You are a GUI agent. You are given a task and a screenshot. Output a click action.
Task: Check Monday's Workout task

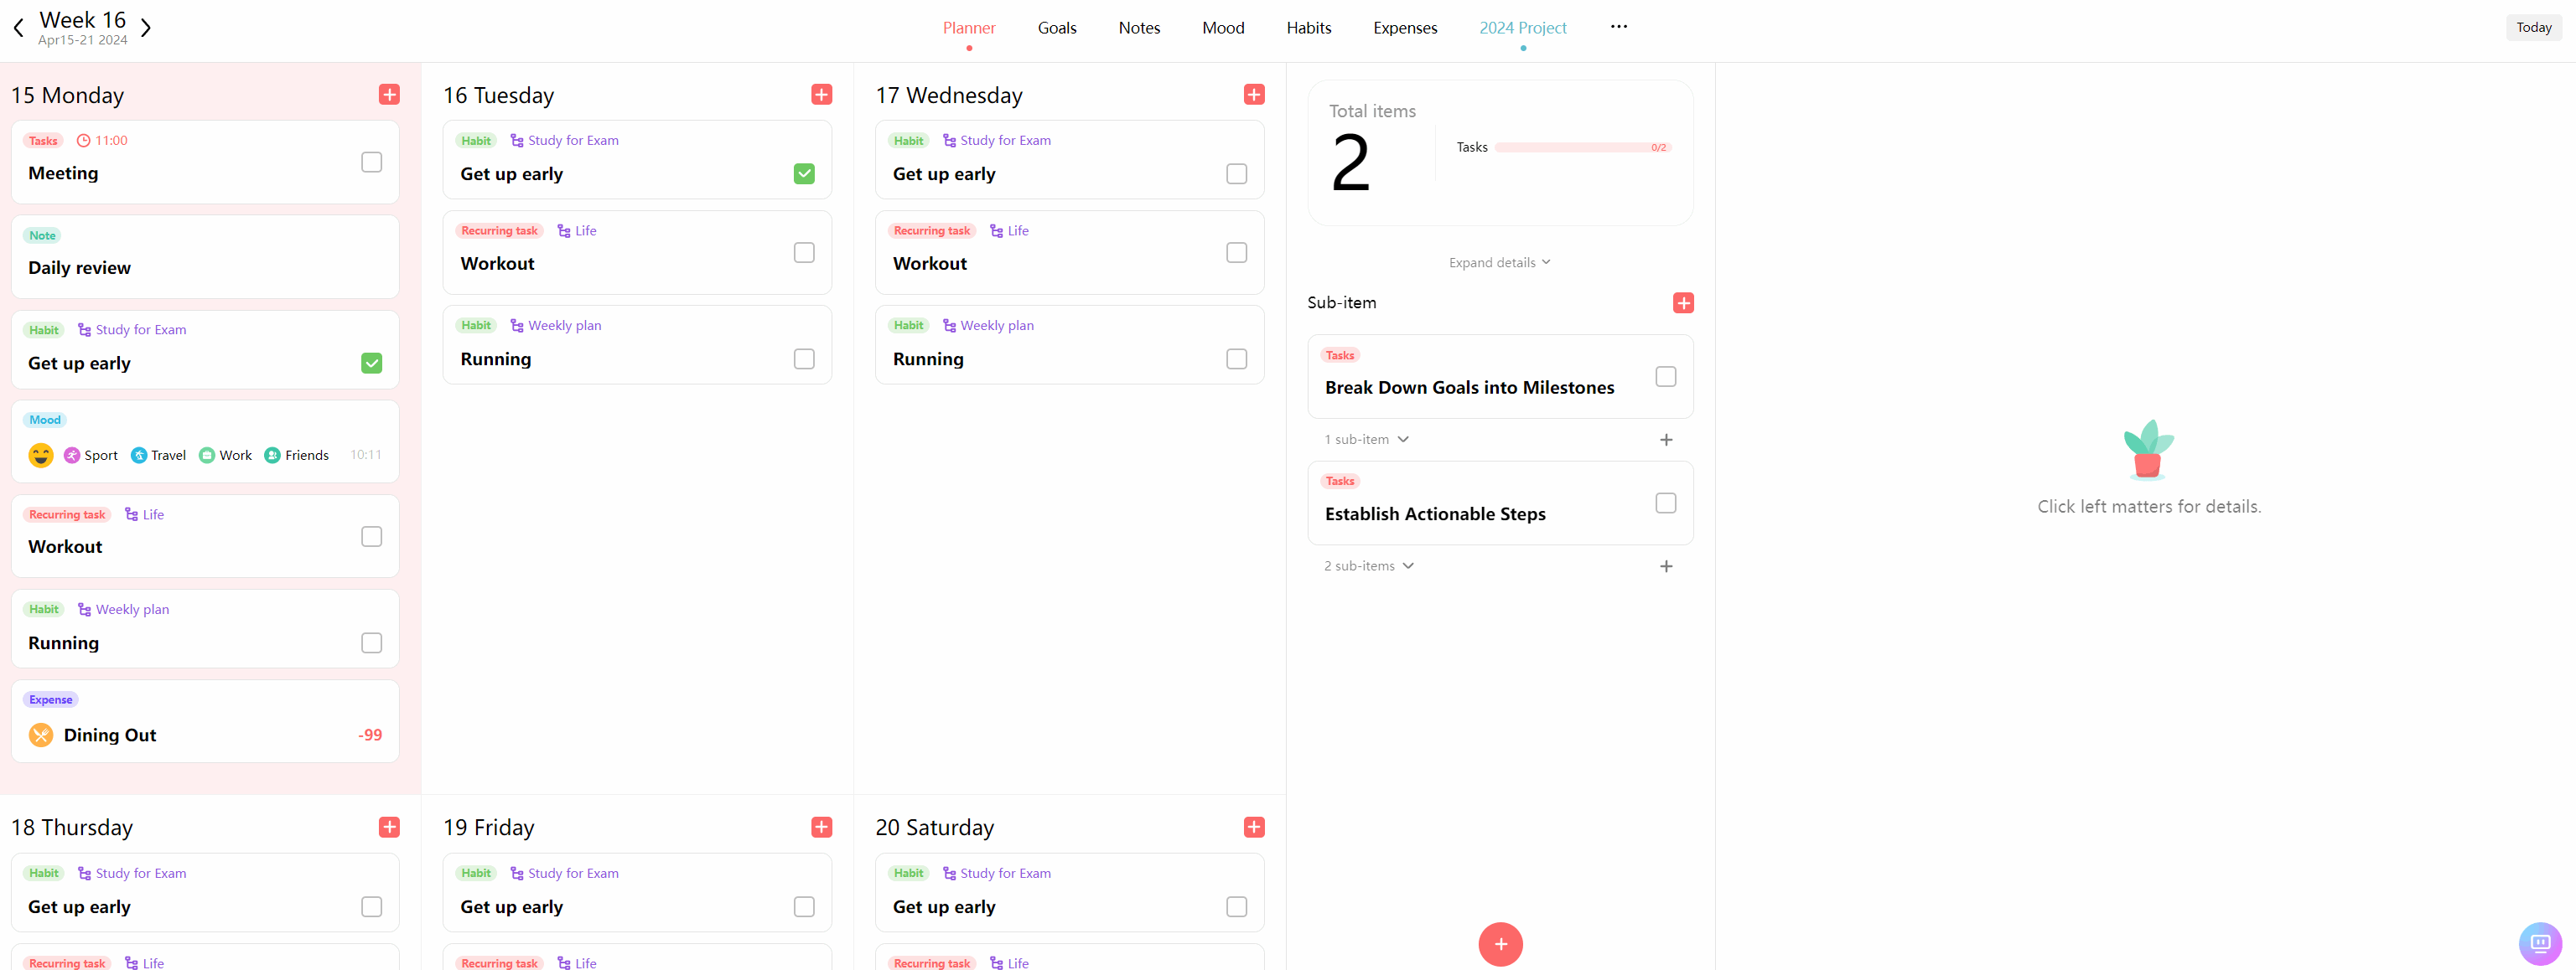pyautogui.click(x=371, y=536)
